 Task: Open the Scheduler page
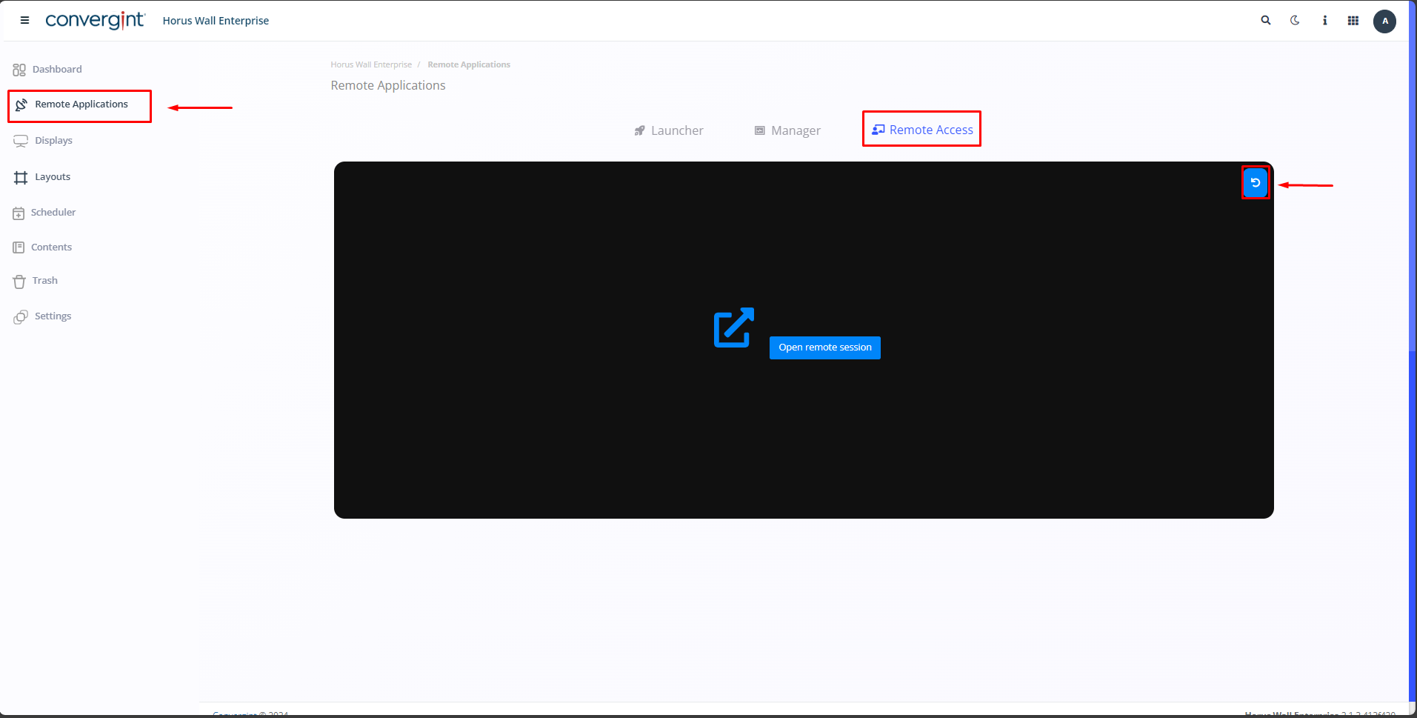[53, 213]
